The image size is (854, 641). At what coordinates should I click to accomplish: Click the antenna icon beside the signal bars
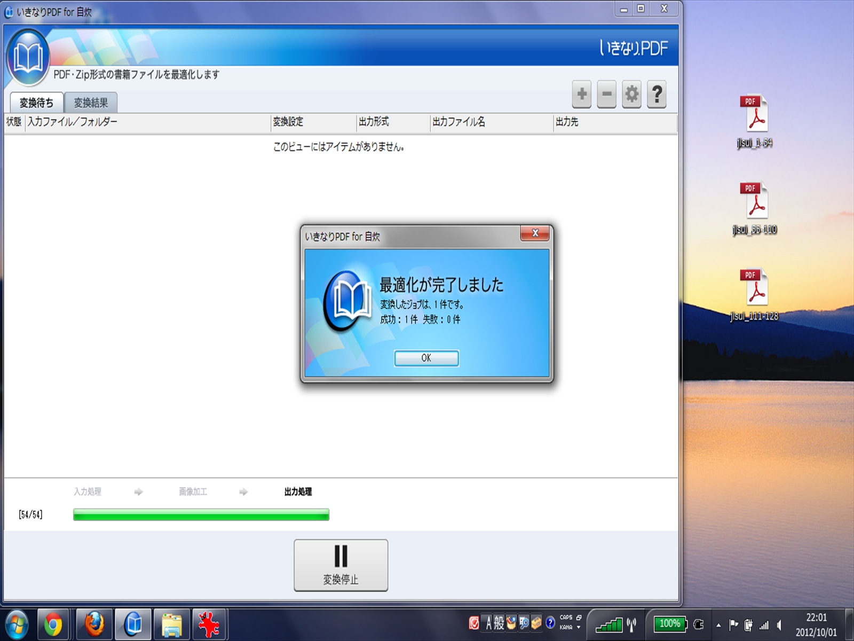(x=632, y=624)
